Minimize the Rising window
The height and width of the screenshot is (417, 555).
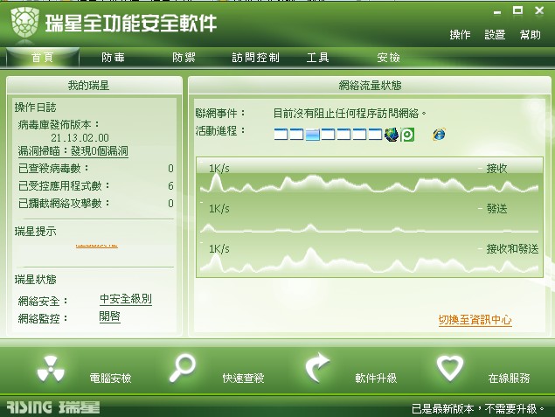pos(497,12)
